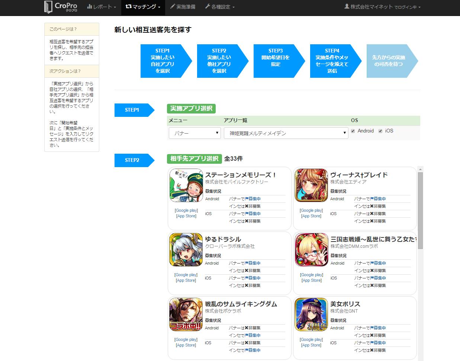
Task: Select the ゆるドラシル app icon
Action: tap(186, 250)
